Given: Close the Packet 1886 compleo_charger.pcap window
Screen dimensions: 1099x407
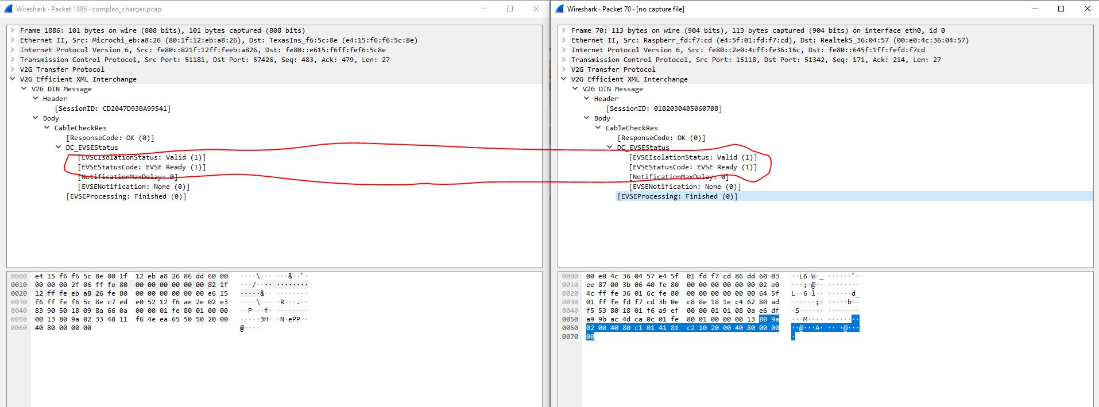Looking at the screenshot, I should (x=536, y=9).
